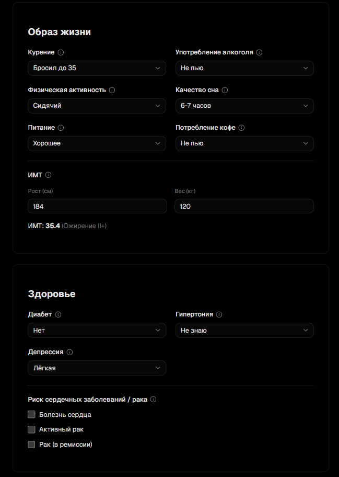Viewport: 339px width, 477px height.
Task: Click info icon for Риск сердечных заболеваний
Action: 153,400
